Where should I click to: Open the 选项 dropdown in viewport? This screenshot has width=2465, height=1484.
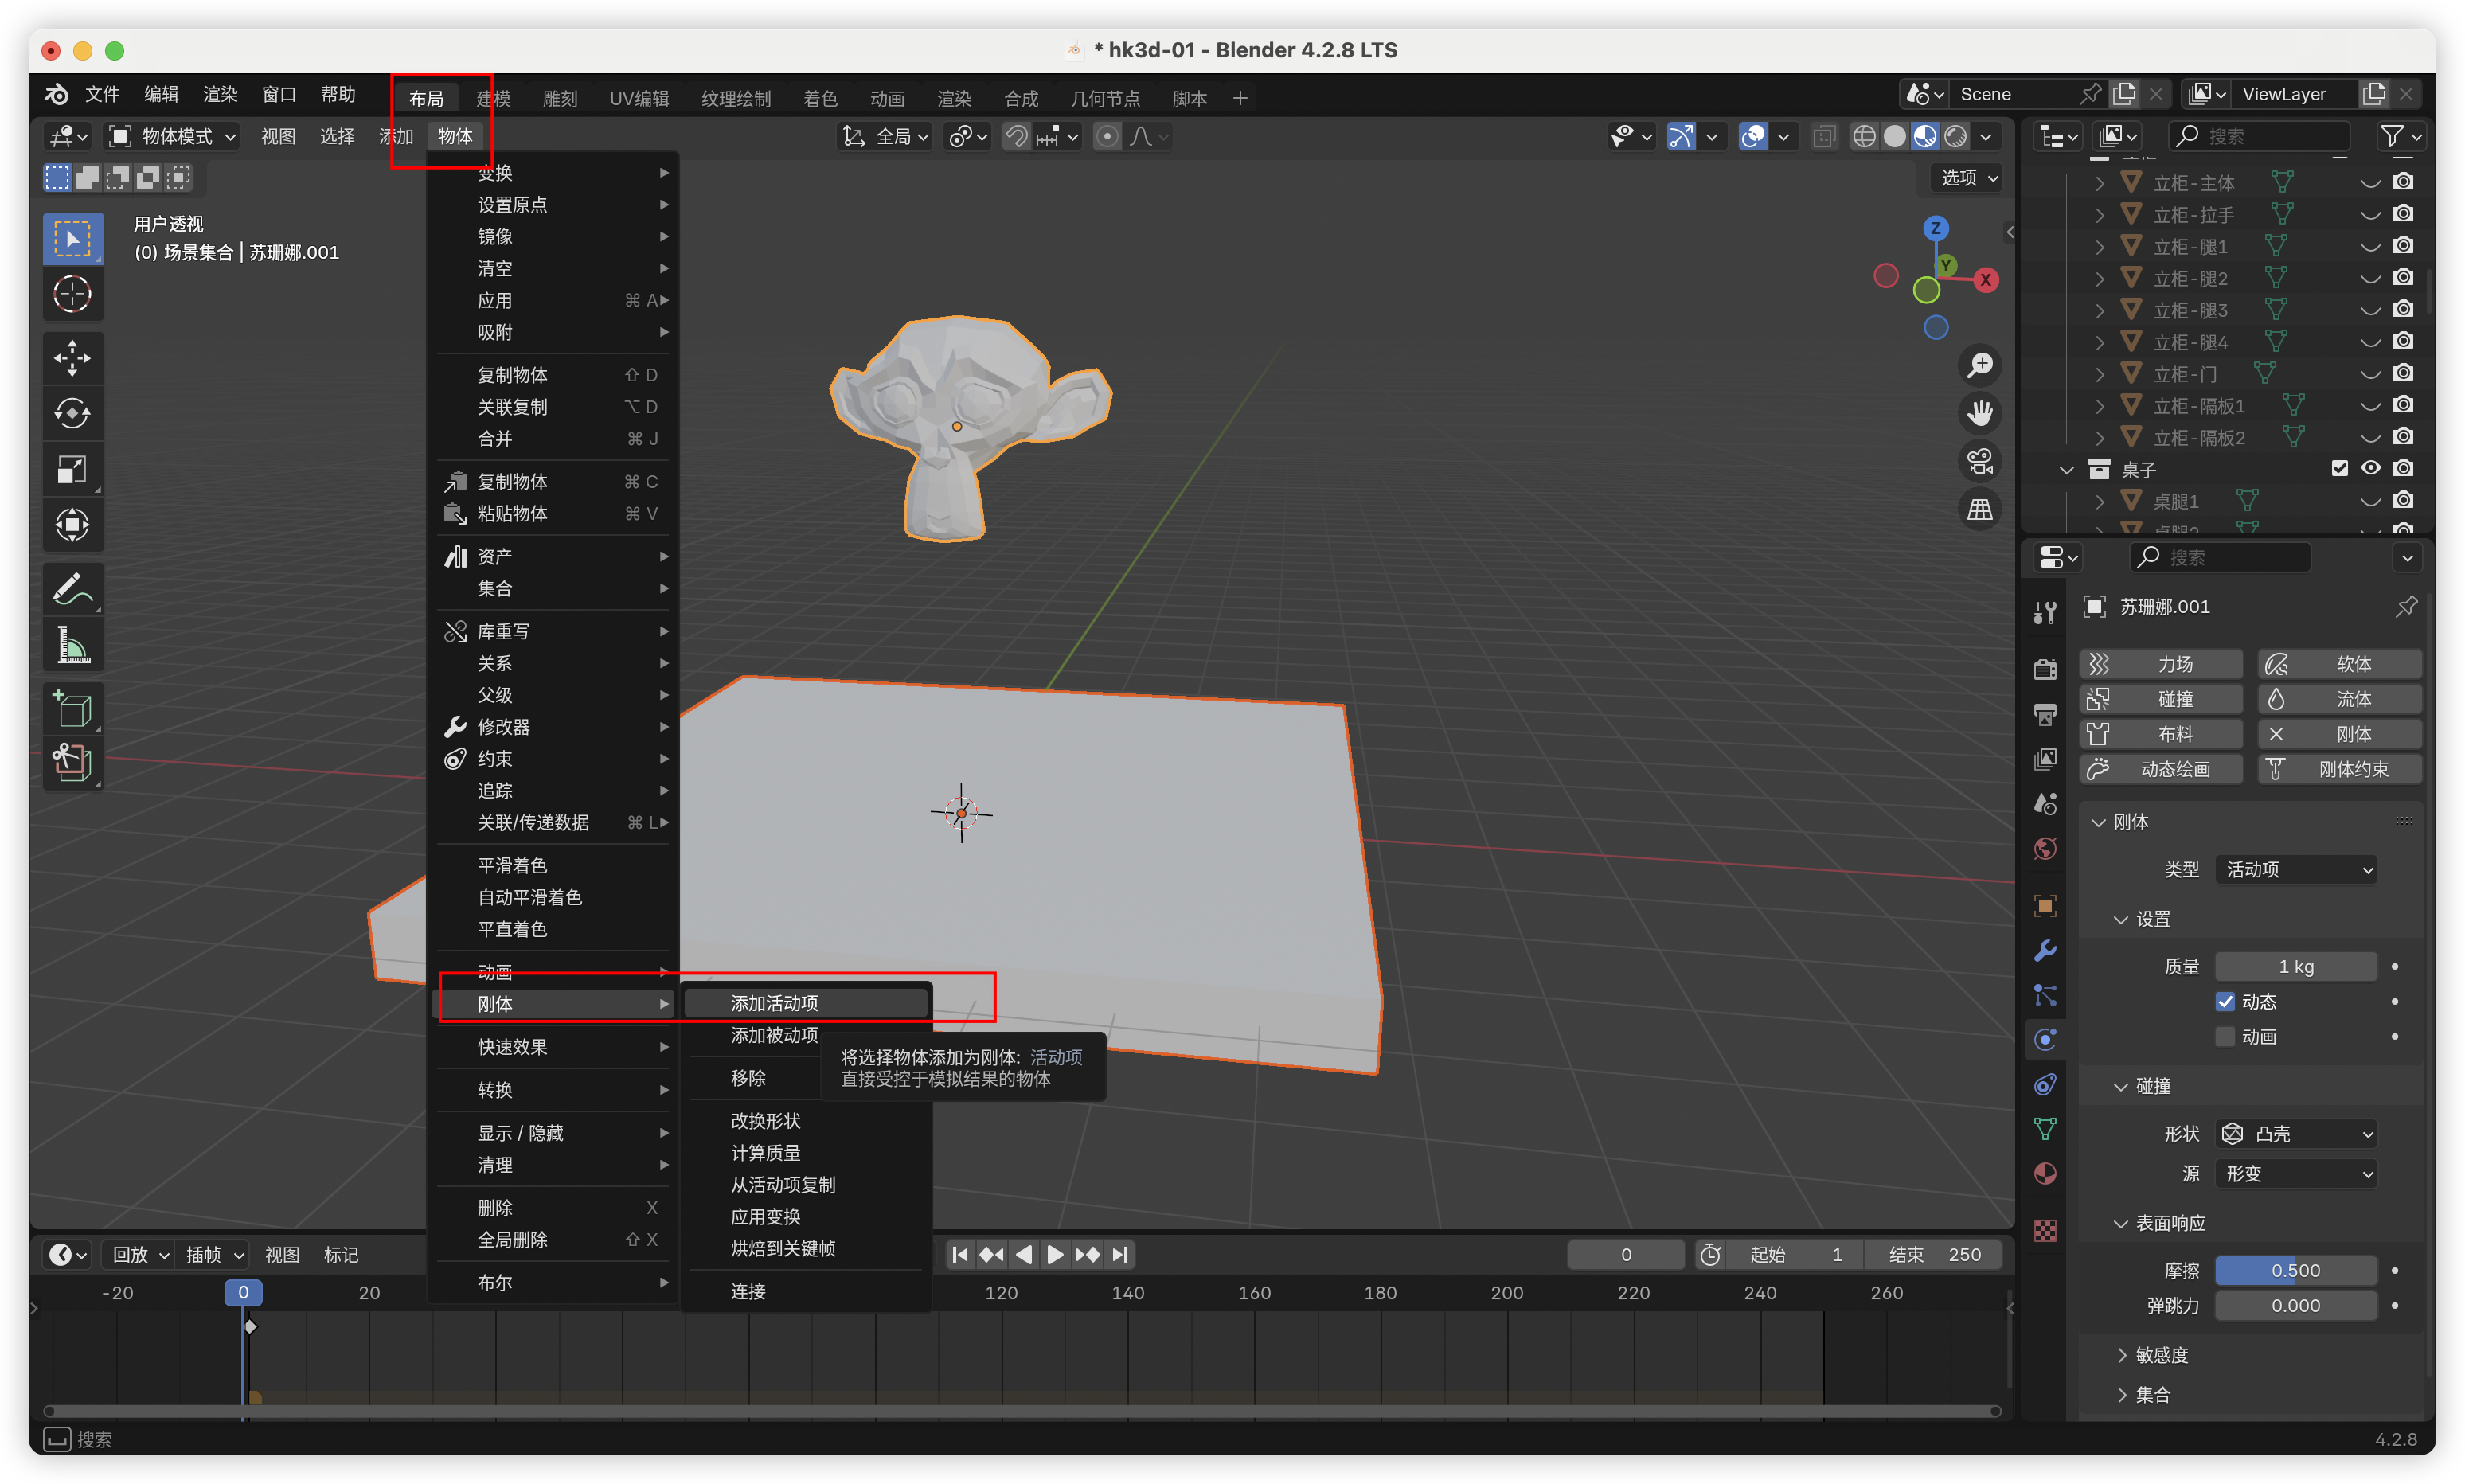point(1969,178)
